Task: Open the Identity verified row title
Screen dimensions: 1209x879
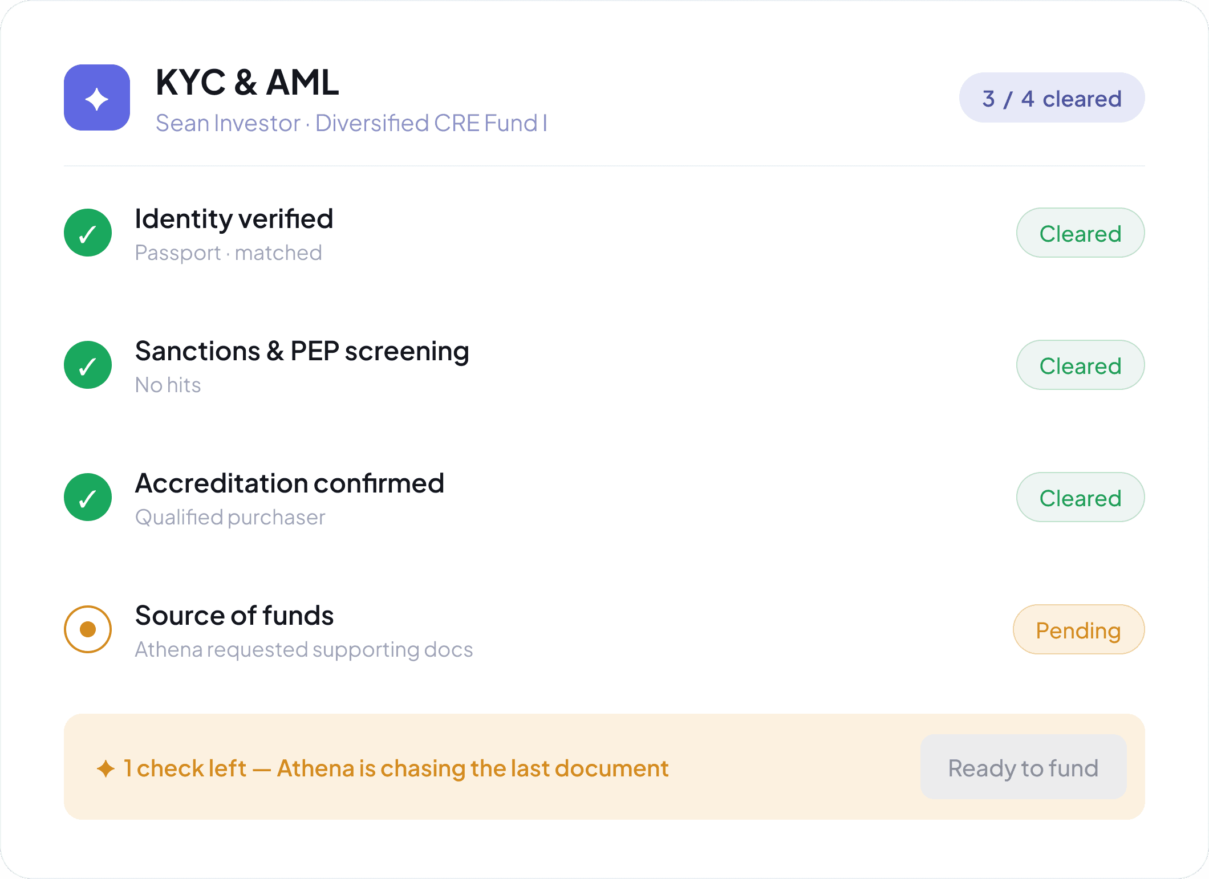Action: [234, 219]
